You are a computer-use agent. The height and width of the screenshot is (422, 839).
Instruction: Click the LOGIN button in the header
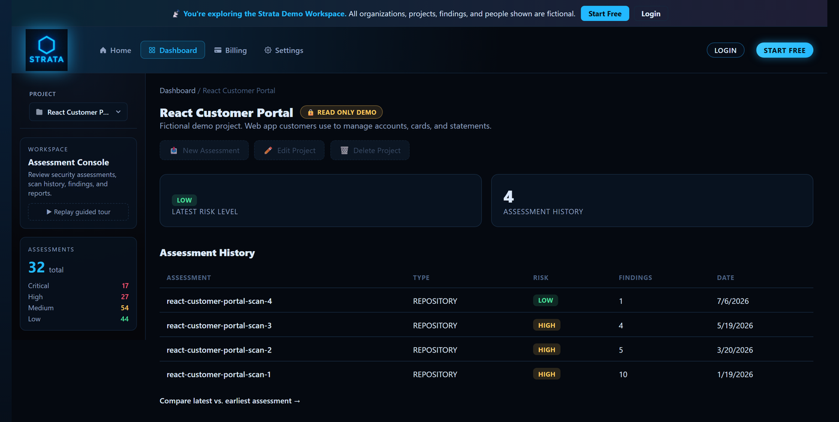(x=726, y=50)
